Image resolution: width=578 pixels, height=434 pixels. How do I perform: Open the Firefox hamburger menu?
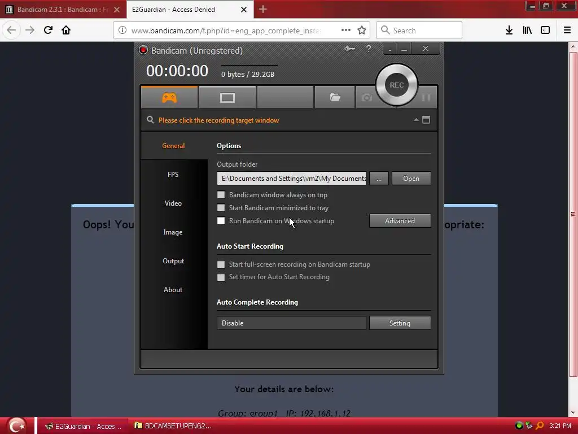pos(567,31)
